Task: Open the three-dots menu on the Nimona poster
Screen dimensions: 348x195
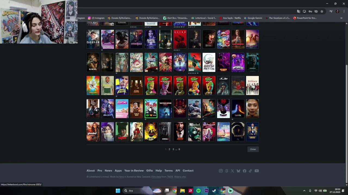Action: [154, 115]
